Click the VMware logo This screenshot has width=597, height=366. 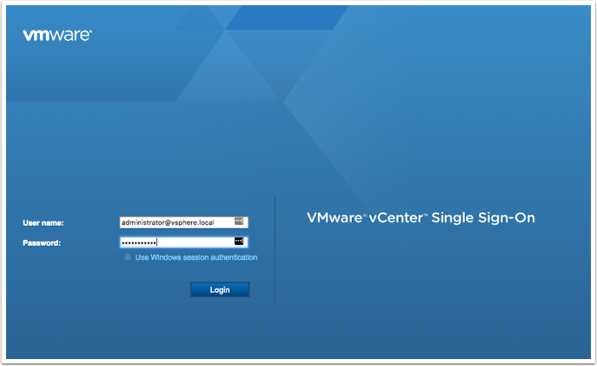tap(56, 36)
